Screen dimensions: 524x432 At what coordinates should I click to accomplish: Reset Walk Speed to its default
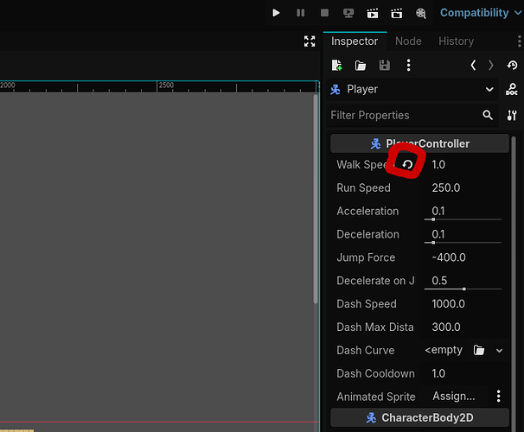[407, 164]
